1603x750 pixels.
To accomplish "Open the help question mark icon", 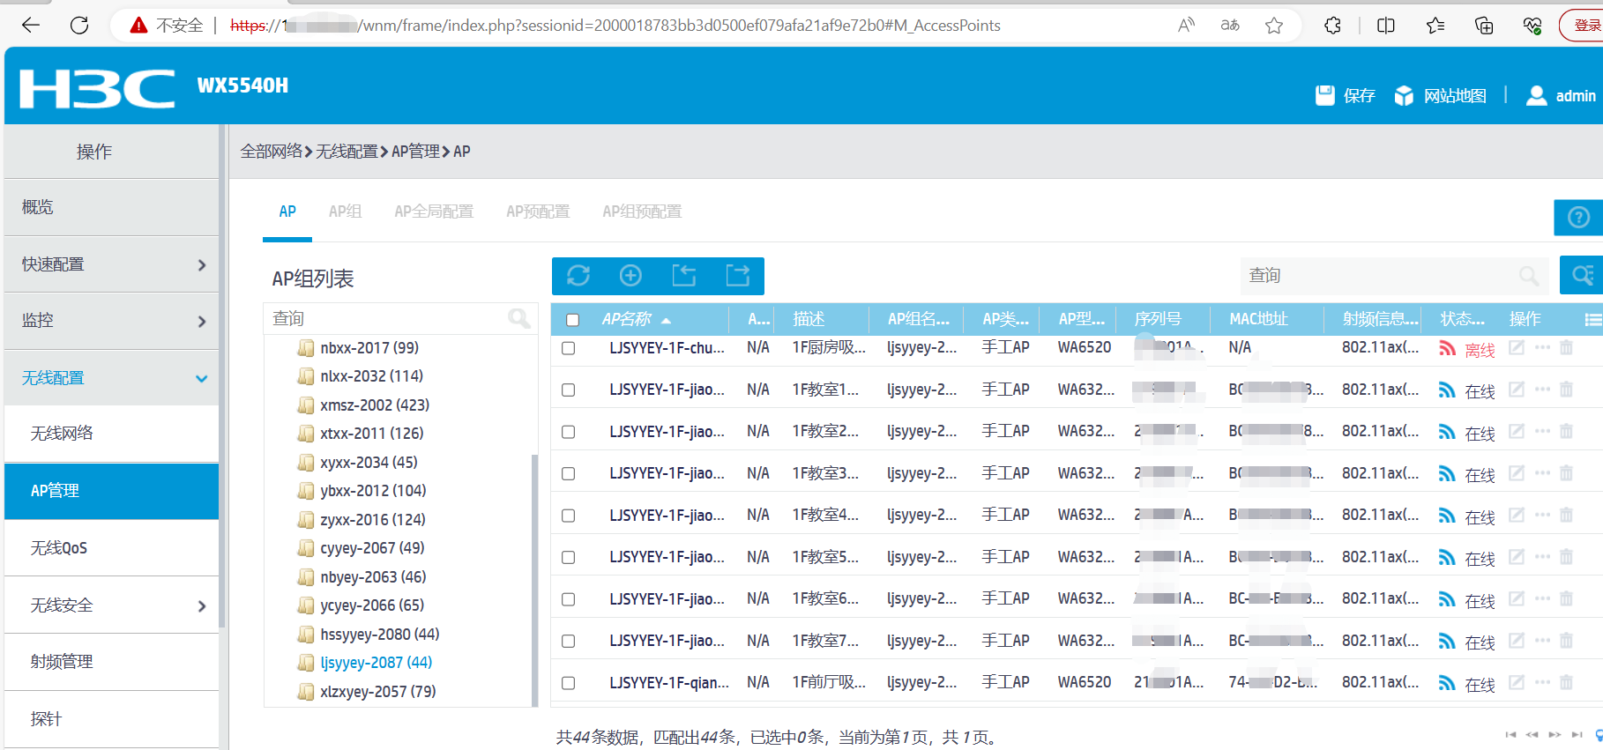I will click(1578, 217).
